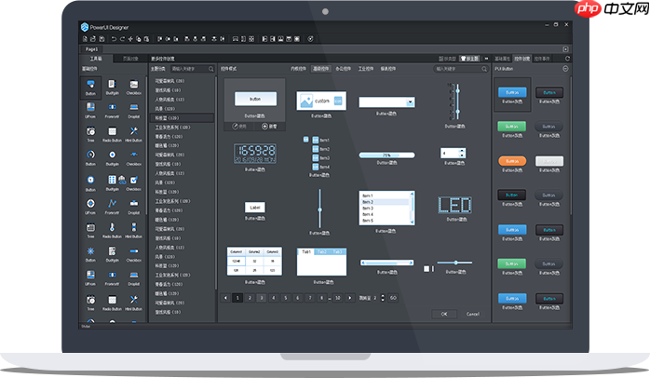Open the 工业控件 category tab
The width and height of the screenshot is (650, 378).
[x=366, y=69]
